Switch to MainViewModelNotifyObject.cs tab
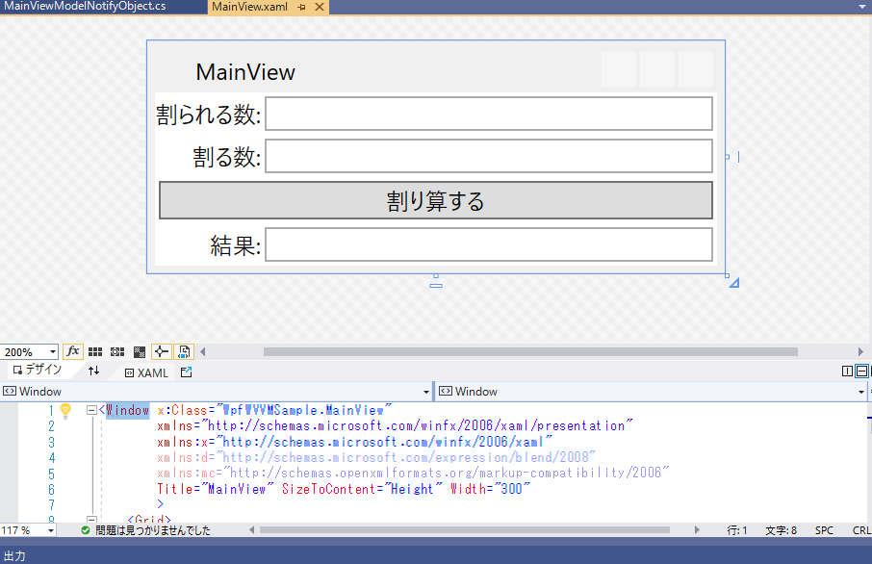 pyautogui.click(x=85, y=7)
